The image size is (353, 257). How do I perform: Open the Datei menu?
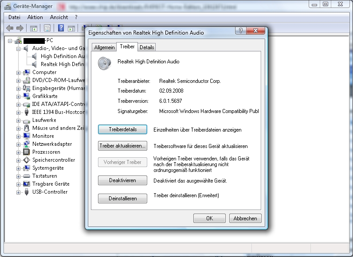14,17
